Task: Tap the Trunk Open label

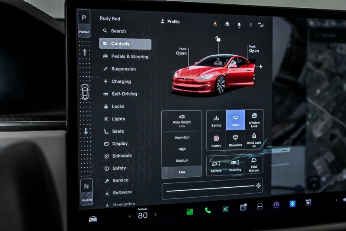Action: pyautogui.click(x=254, y=49)
